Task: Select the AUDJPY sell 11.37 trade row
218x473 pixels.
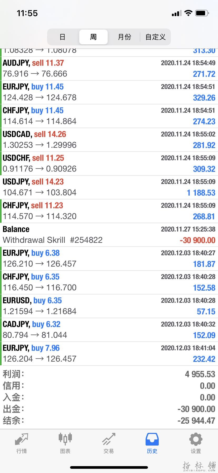Action: (x=109, y=68)
